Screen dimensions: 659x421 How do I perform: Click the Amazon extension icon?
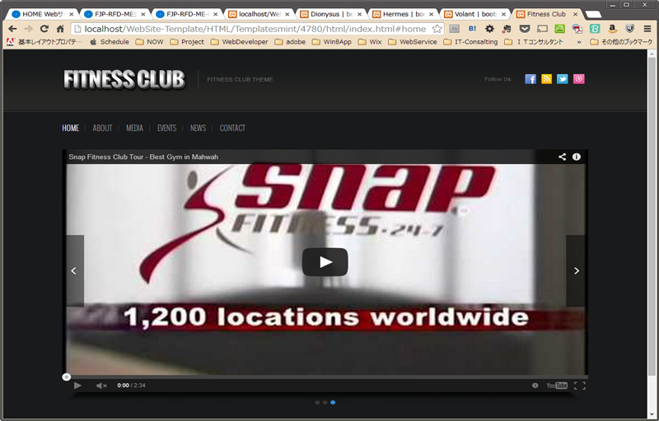point(612,29)
